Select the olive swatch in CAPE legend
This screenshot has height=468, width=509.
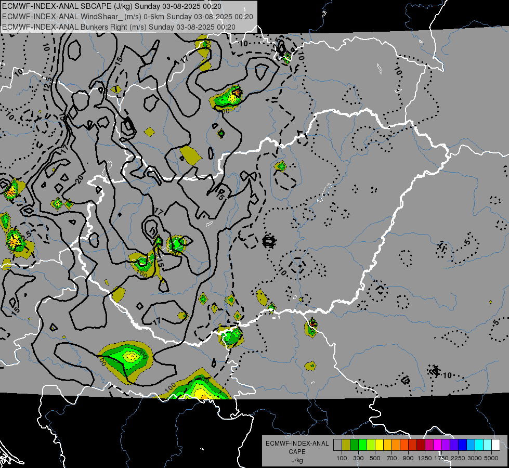click(346, 445)
